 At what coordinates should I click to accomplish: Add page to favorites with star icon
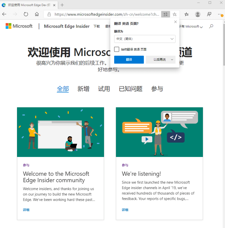[175, 14]
